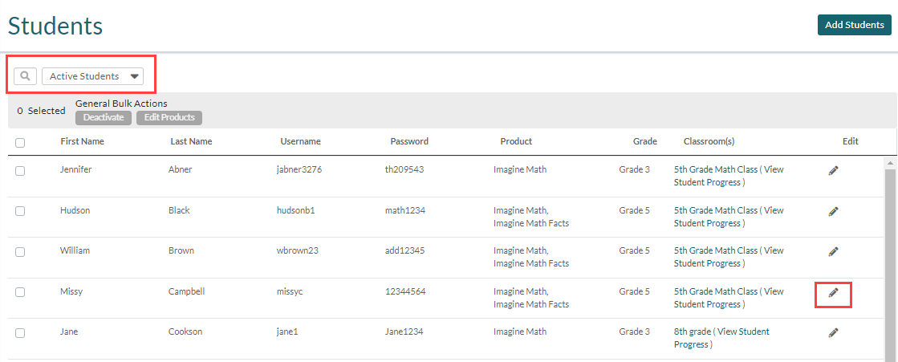Check the box for Jennifer Abner
The height and width of the screenshot is (362, 898).
coord(20,170)
